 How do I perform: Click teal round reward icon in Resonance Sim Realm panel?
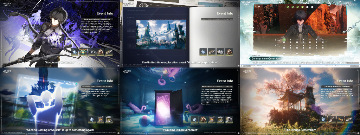[83, 52]
